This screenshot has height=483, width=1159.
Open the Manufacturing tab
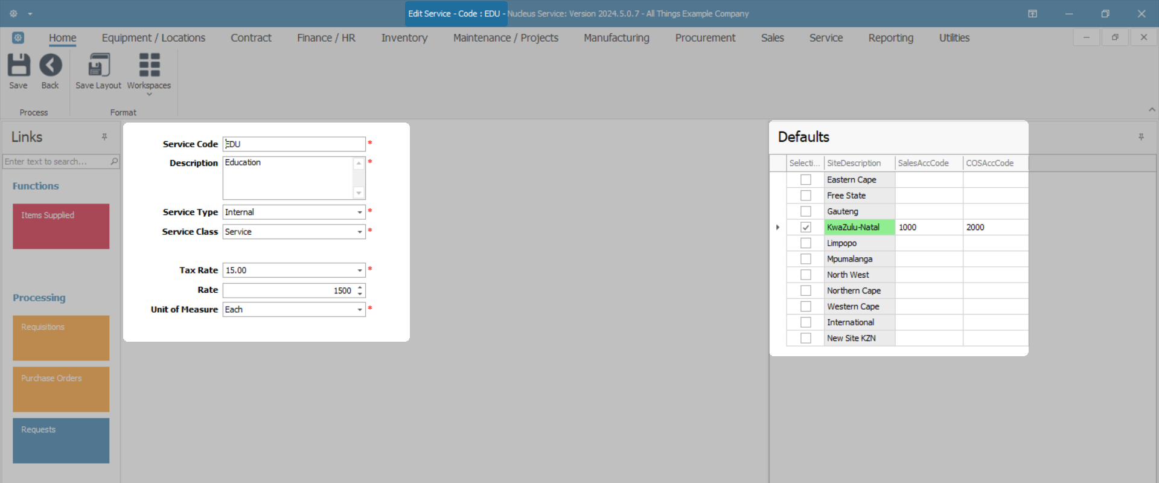click(616, 37)
